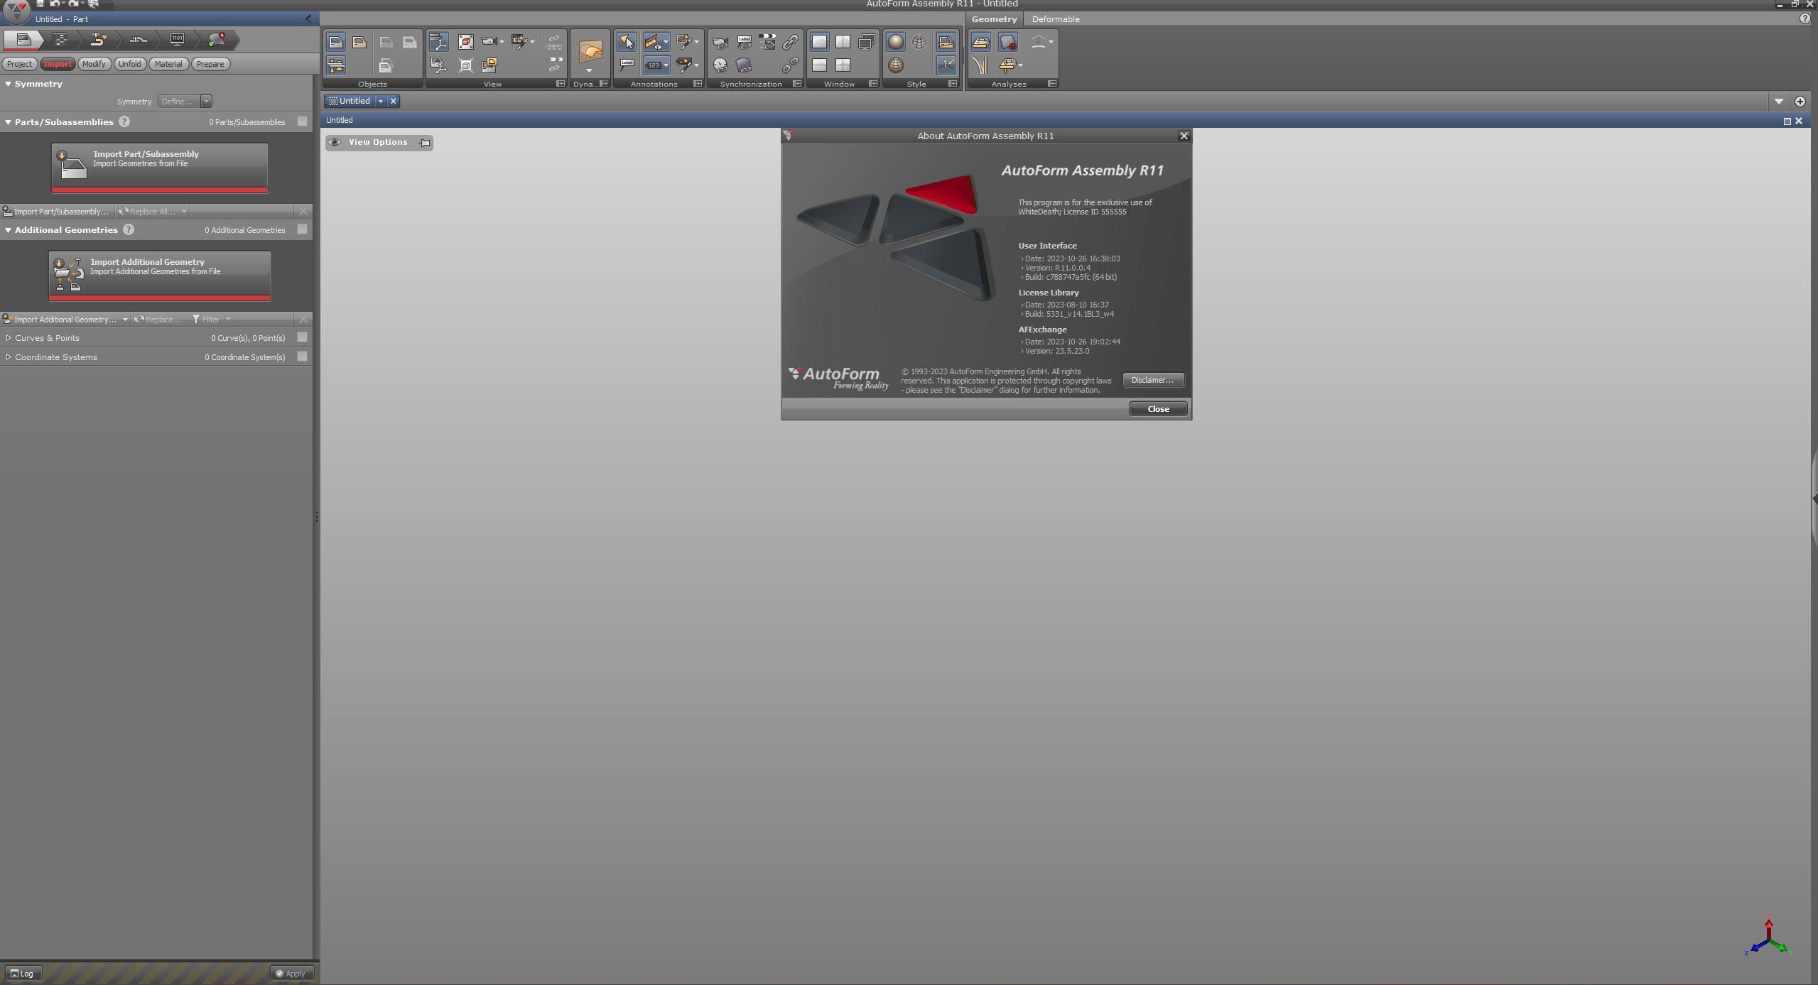The image size is (1818, 985).
Task: Select the four-pane window layout icon
Action: [843, 65]
